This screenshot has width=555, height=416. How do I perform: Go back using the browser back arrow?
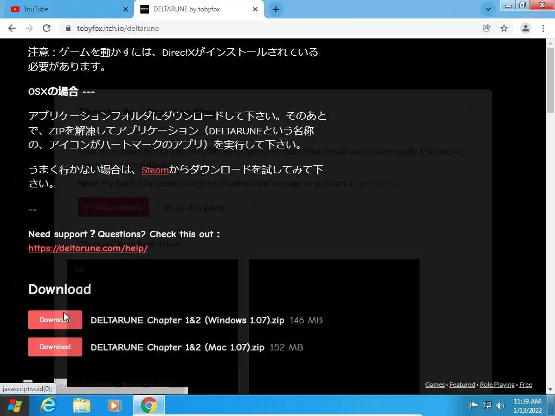point(12,28)
